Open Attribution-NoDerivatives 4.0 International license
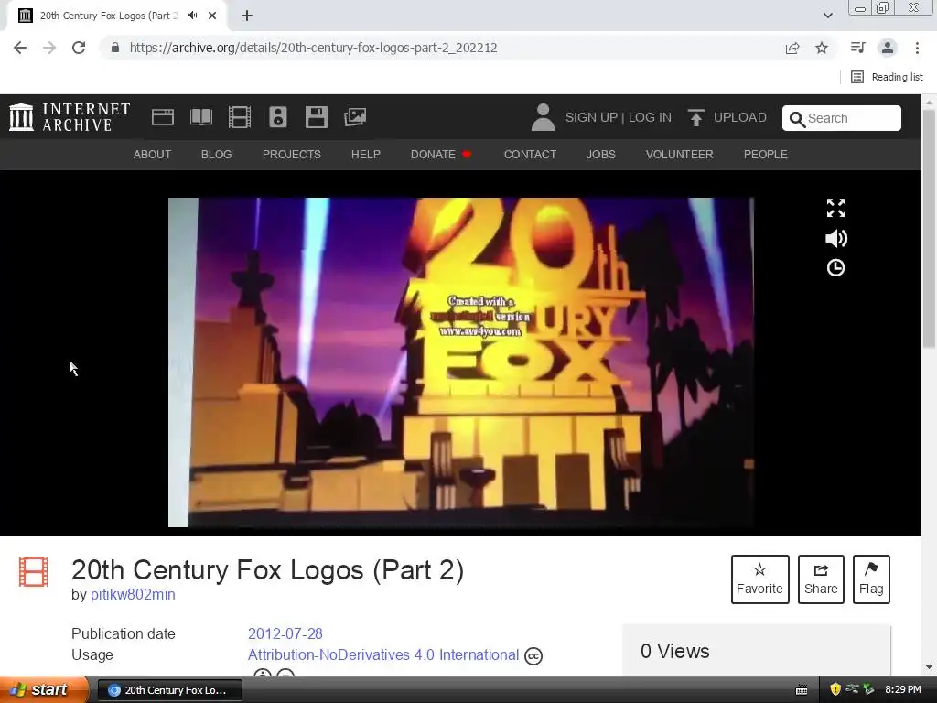 [x=383, y=655]
